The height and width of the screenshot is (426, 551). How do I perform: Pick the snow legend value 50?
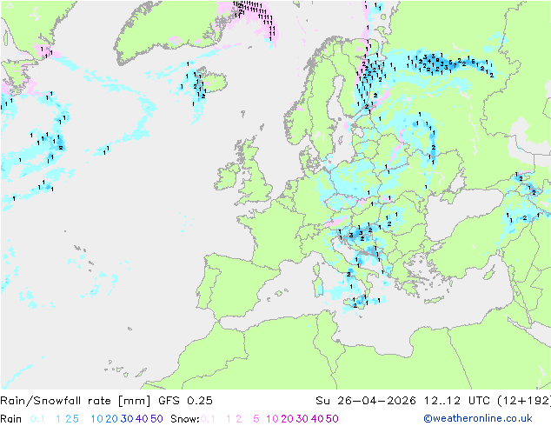pos(332,419)
